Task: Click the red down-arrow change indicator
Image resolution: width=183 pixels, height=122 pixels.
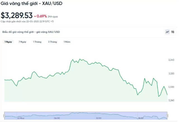Action: coord(35,16)
